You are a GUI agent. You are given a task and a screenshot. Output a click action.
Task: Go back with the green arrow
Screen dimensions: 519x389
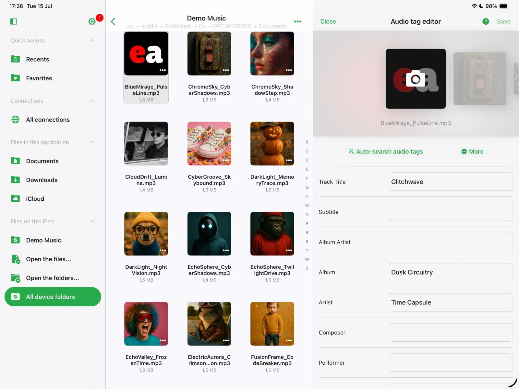click(x=113, y=21)
